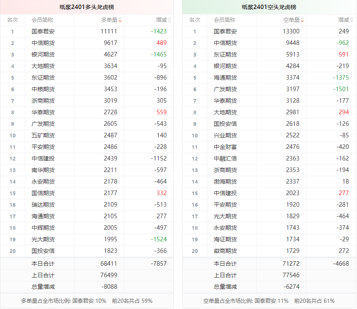Select 徽商期货 row name
Image resolution: width=357 pixels, height=309 pixels.
225,251
